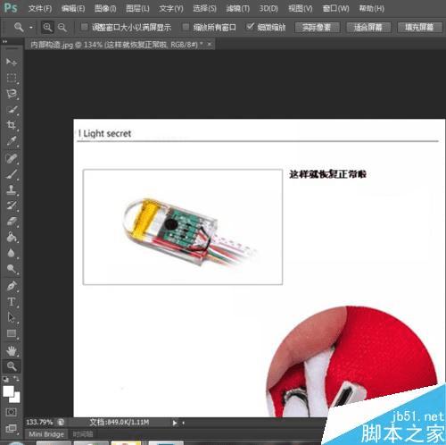Expand the toolbox panel double arrow

point(4,41)
